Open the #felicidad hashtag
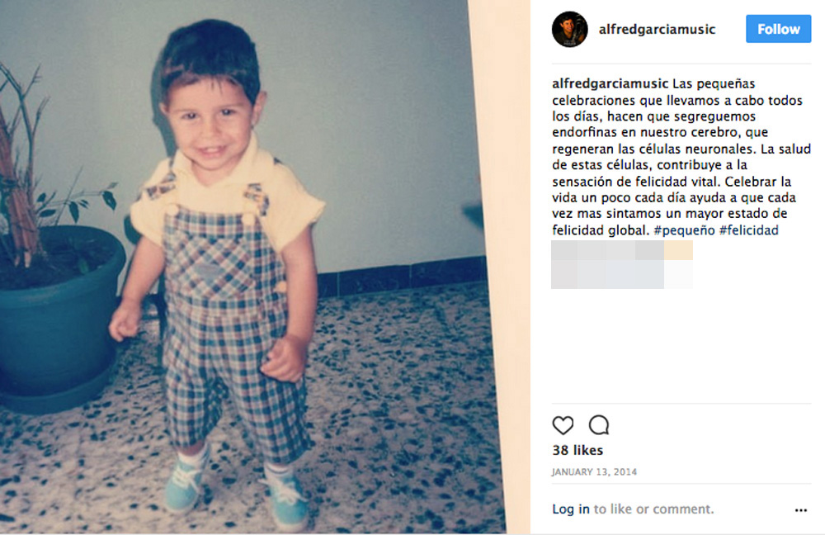Image resolution: width=825 pixels, height=535 pixels. pyautogui.click(x=749, y=230)
